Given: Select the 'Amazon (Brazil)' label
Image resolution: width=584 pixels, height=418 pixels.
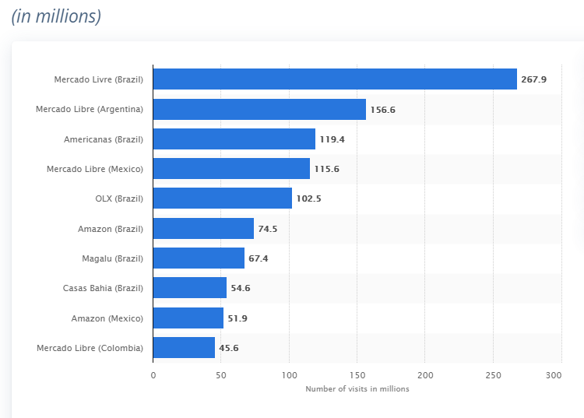Looking at the screenshot, I should [x=111, y=229].
